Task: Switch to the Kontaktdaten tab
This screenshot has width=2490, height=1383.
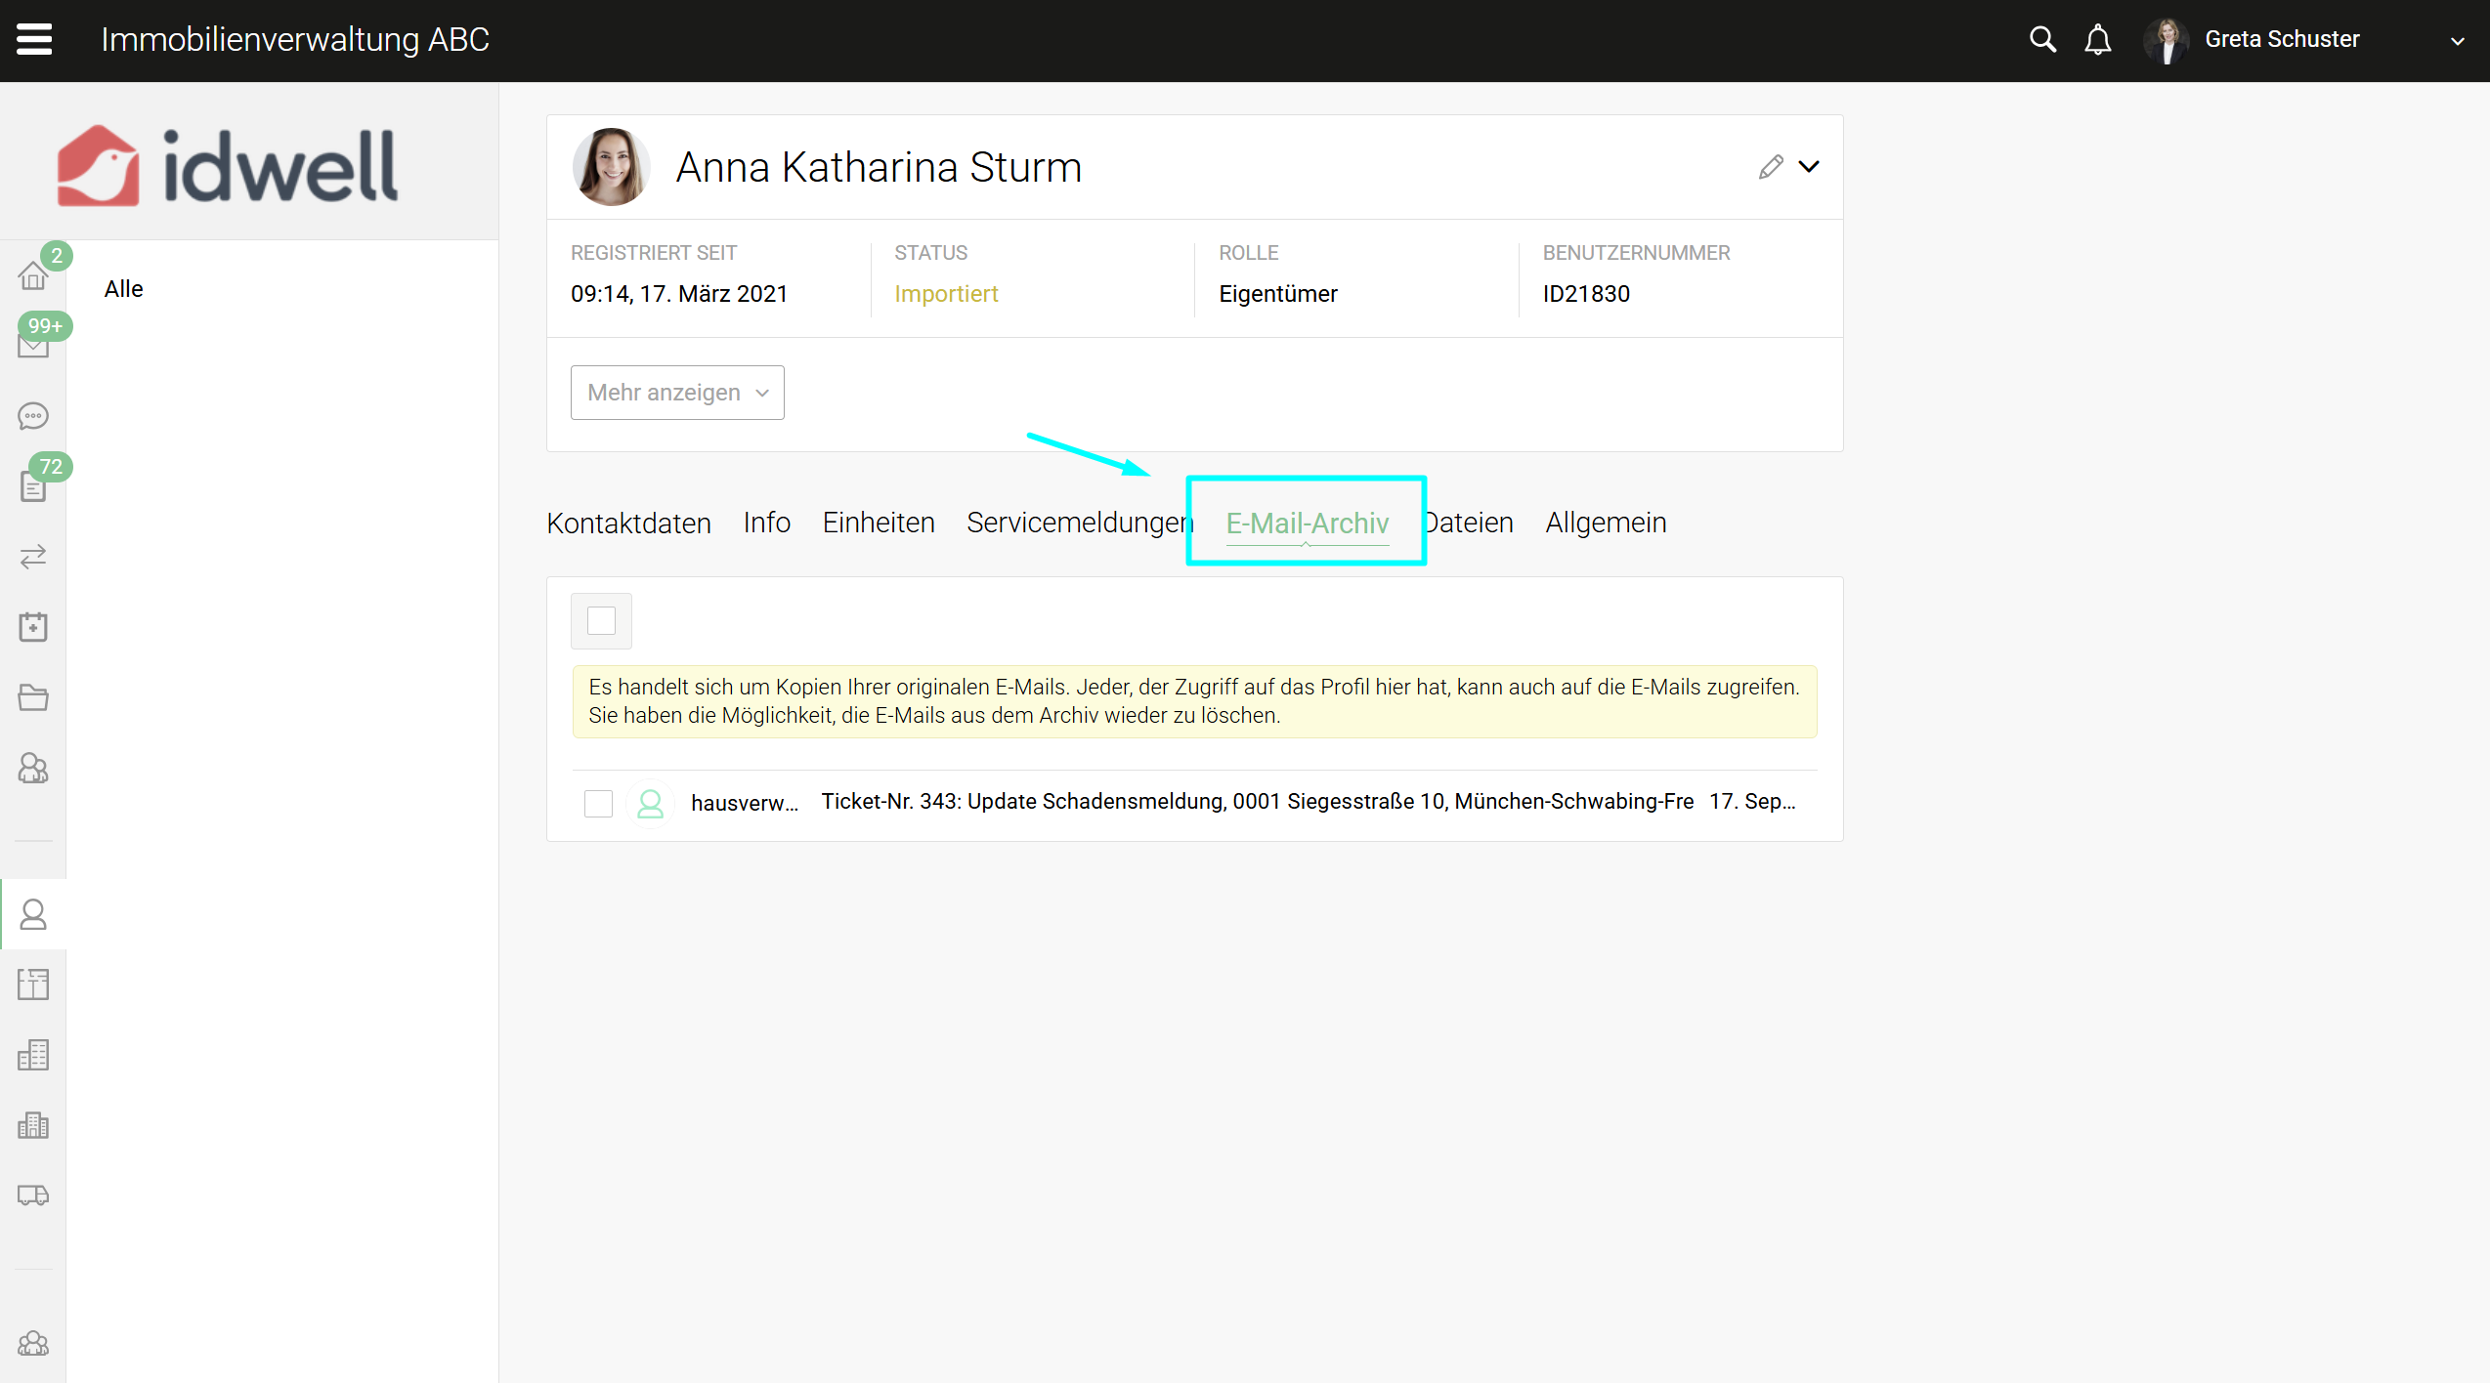Action: [628, 524]
